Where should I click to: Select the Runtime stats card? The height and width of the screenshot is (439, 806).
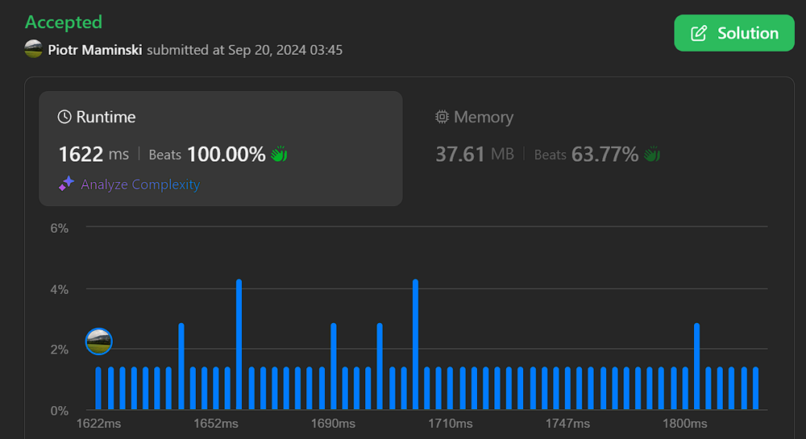(x=220, y=148)
